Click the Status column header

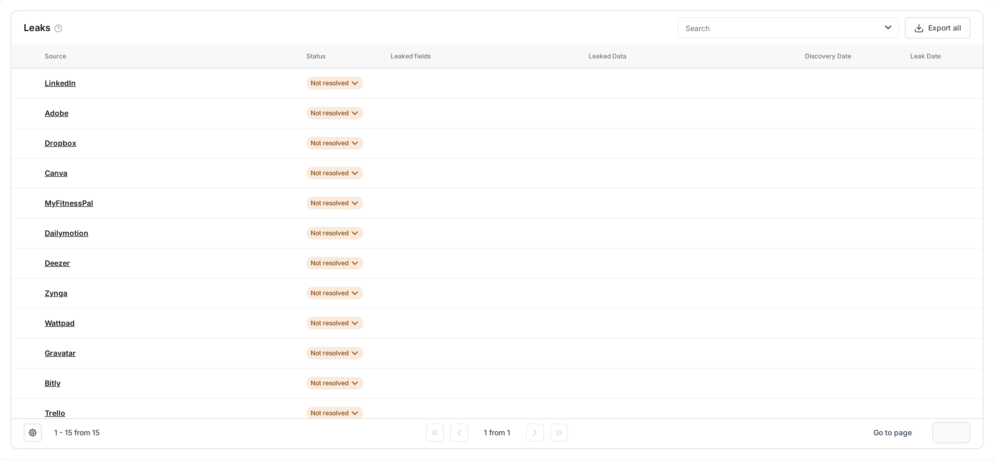click(316, 56)
